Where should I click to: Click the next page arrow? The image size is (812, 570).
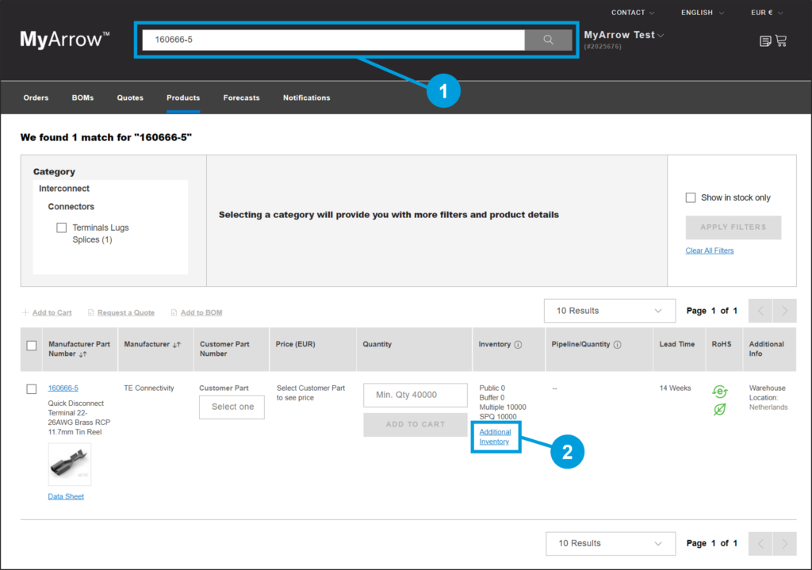coord(784,310)
